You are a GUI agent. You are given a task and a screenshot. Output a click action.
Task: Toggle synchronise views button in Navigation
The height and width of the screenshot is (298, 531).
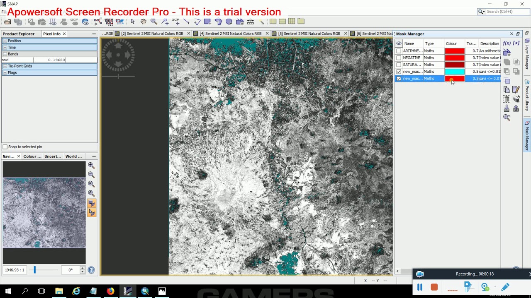coord(92,203)
